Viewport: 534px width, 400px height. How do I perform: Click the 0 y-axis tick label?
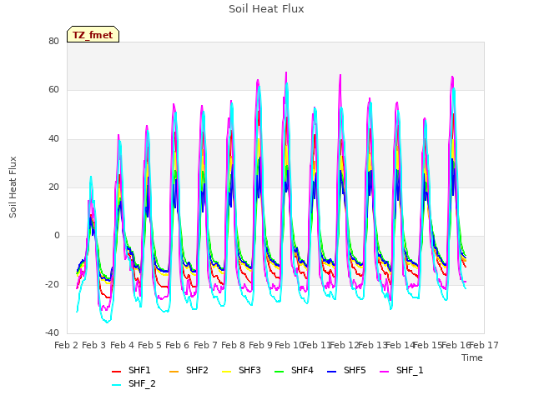pyautogui.click(x=57, y=235)
